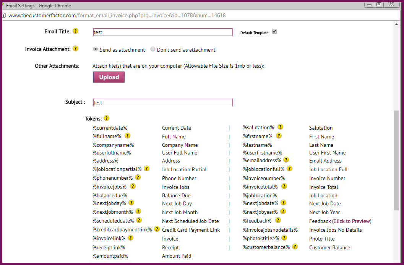Click help icon next to %joblocationfull%

point(290,169)
